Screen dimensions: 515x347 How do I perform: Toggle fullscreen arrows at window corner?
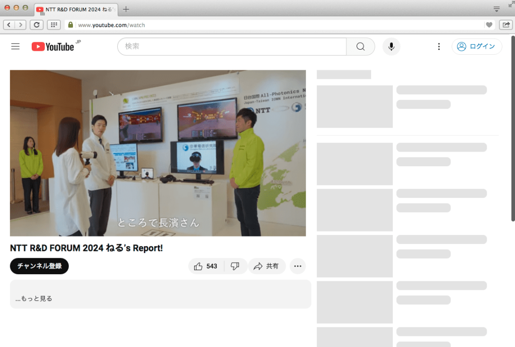point(511,4)
